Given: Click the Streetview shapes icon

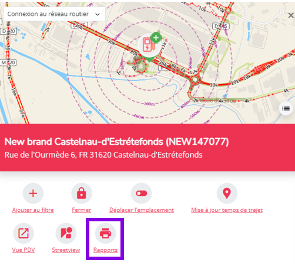Looking at the screenshot, I should coord(66,233).
